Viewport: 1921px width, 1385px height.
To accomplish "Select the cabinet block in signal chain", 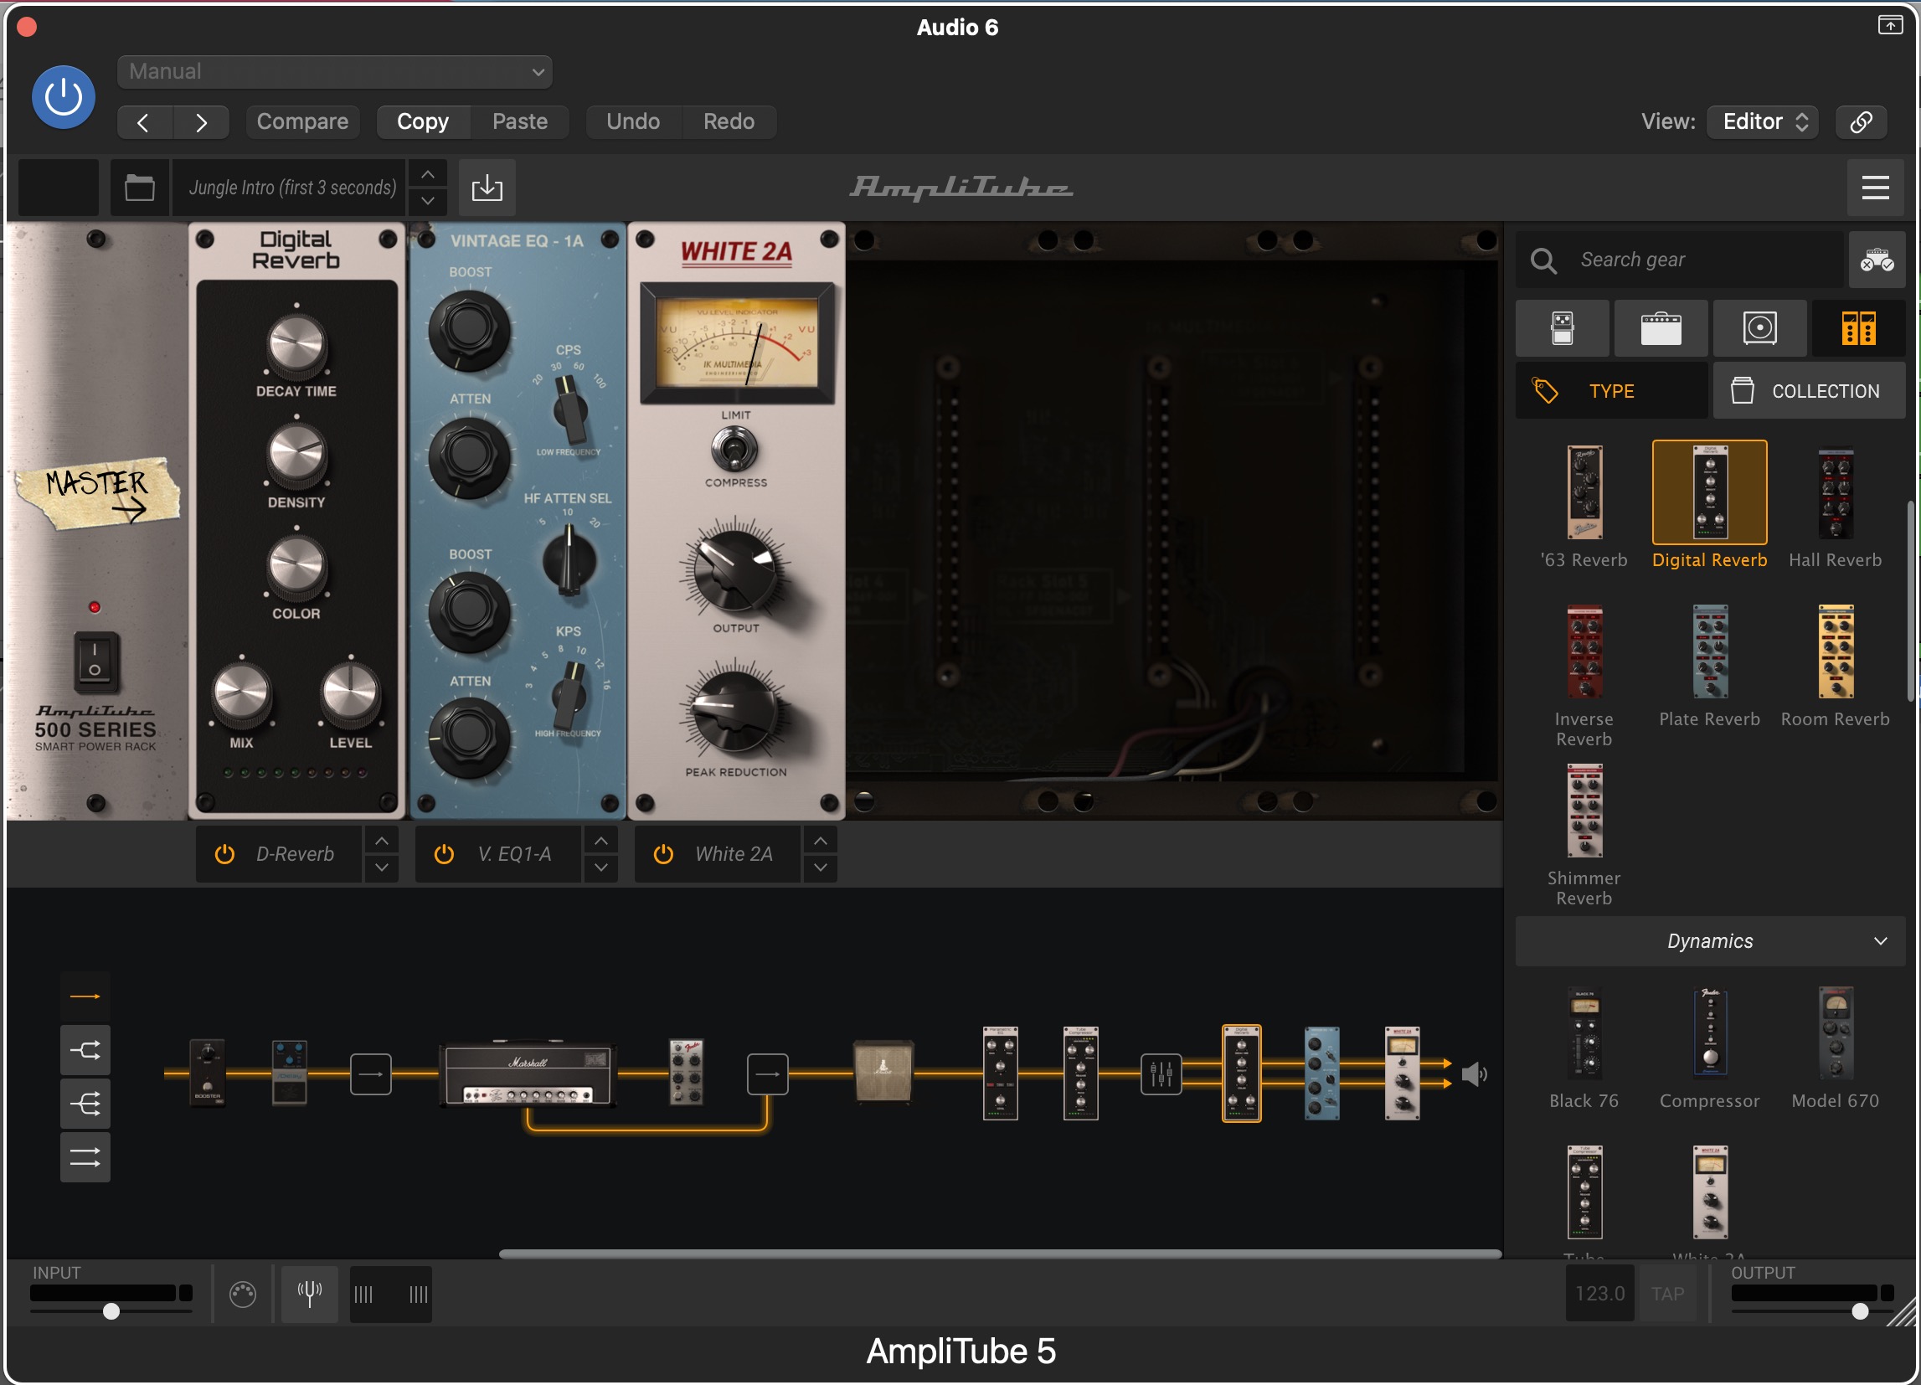I will [883, 1074].
